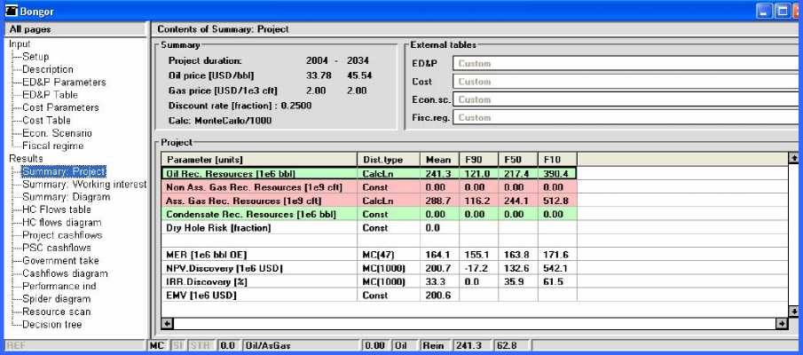The height and width of the screenshot is (355, 803).
Task: Open the ED&P external table field
Action: point(626,64)
